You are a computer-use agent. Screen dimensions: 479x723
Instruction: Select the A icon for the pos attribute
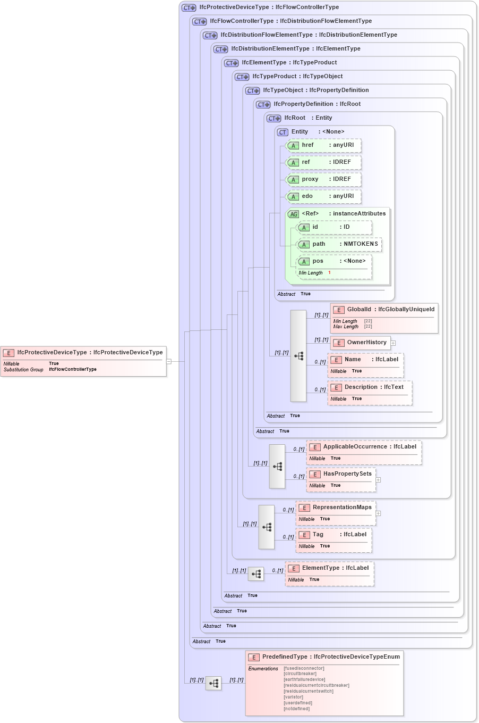point(304,261)
